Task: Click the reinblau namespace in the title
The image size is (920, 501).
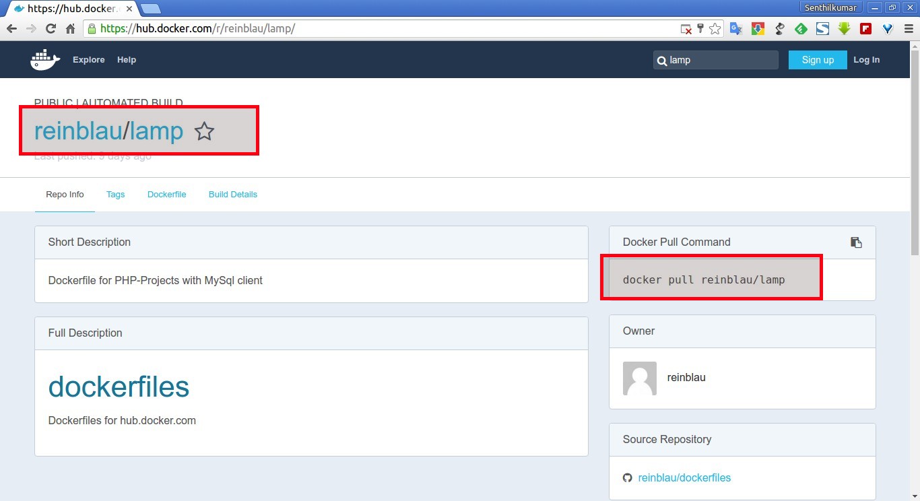Action: point(78,131)
